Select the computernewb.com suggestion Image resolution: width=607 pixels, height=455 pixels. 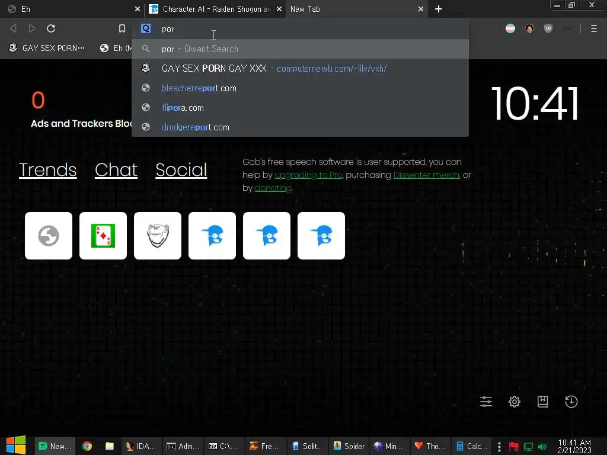coord(300,69)
